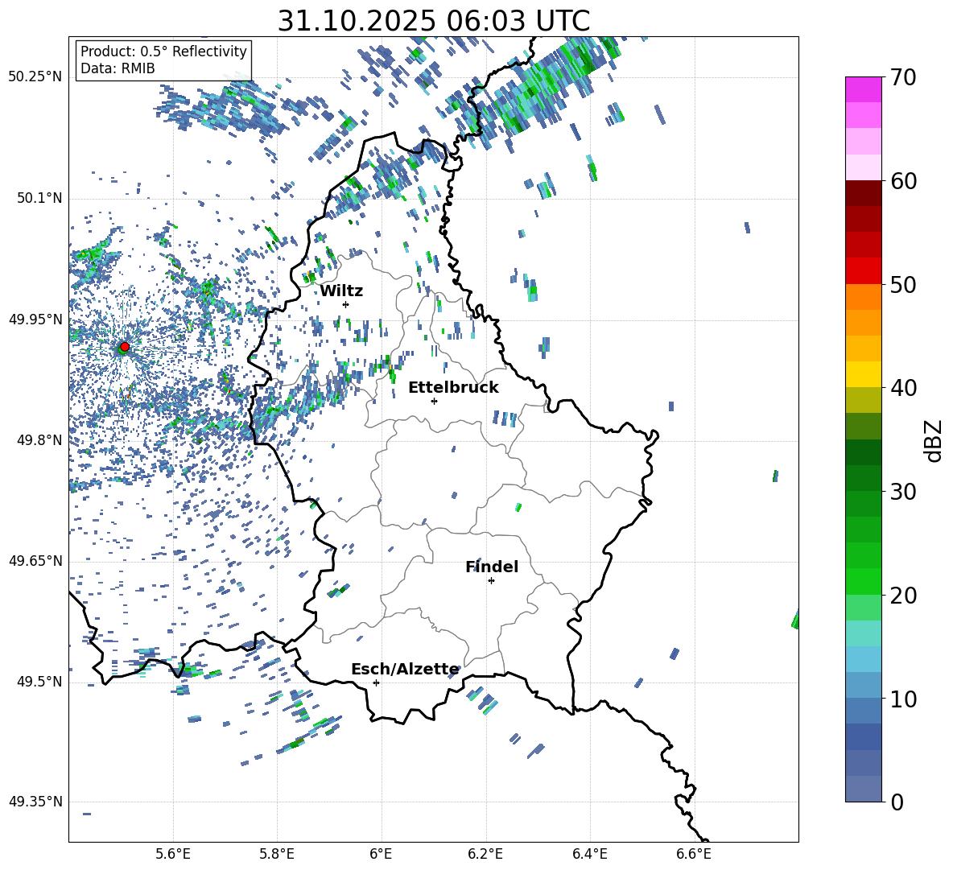Click the Wiltz station cross marker
The height and width of the screenshot is (870, 953).
tap(346, 304)
